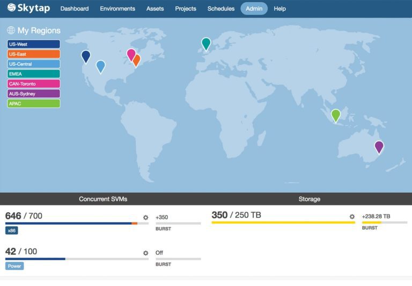
Task: Select the EMEA region button
Action: click(33, 74)
